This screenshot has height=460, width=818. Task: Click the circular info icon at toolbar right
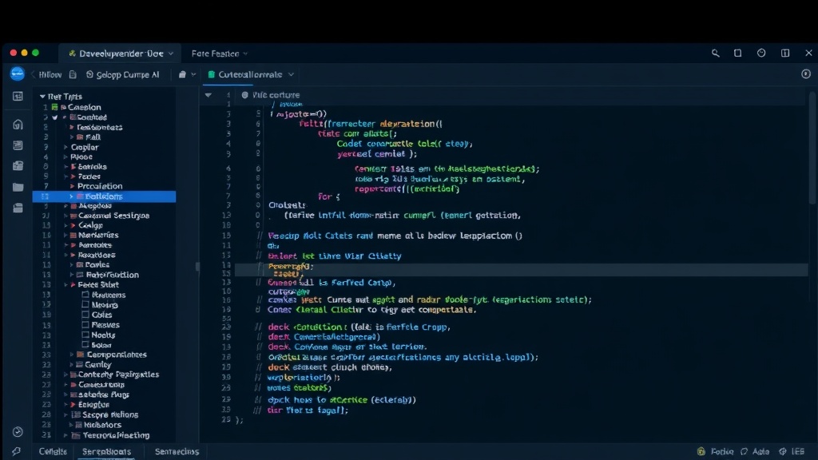pos(806,74)
